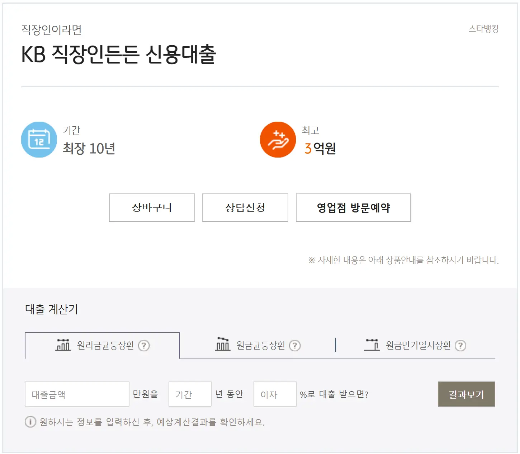Click the KB 직장인든든 신용대출 title
Screen dimensions: 520x454
pos(119,55)
